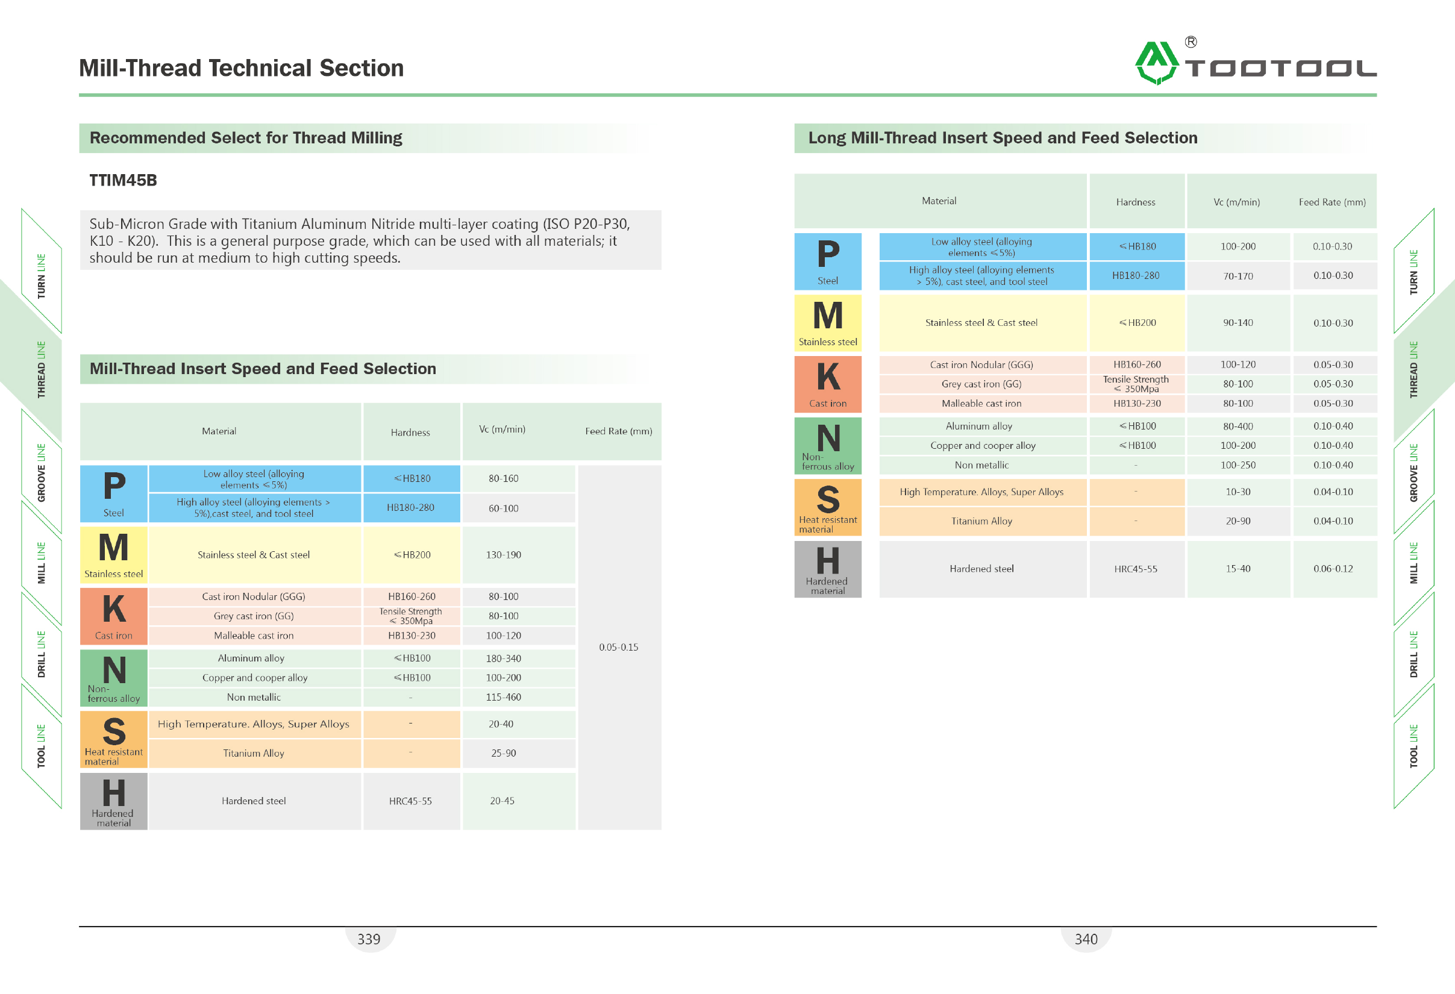Viewport: 1455px width, 994px height.
Task: Click 'HB130-230' hardness in left table
Action: pyautogui.click(x=411, y=636)
